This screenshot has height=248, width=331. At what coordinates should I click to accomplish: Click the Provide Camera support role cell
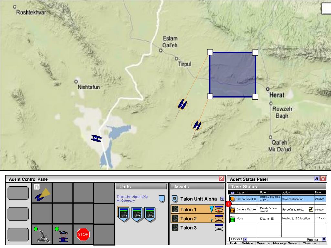tap(270, 209)
